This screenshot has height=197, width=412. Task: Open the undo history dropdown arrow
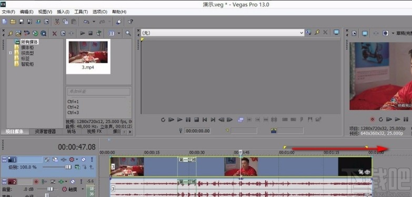point(94,21)
